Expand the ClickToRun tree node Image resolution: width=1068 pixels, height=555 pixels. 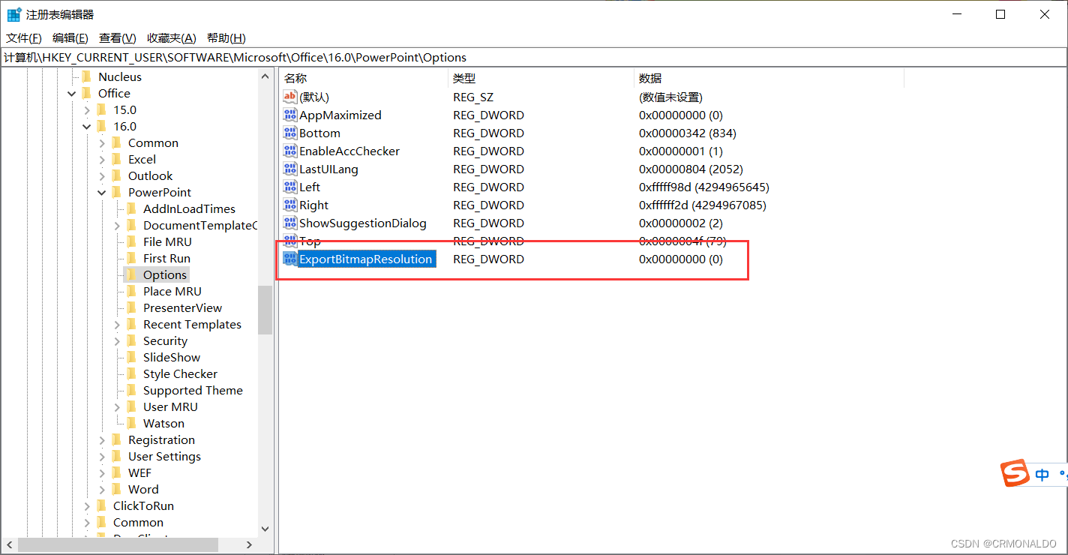pos(87,506)
